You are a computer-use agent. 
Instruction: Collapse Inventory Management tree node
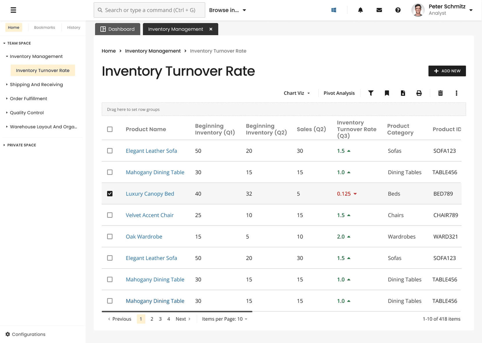pyautogui.click(x=7, y=56)
